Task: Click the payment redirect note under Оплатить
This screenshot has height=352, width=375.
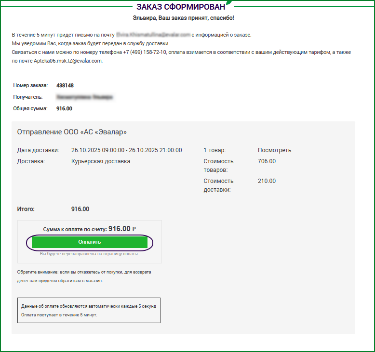Action: pyautogui.click(x=89, y=254)
